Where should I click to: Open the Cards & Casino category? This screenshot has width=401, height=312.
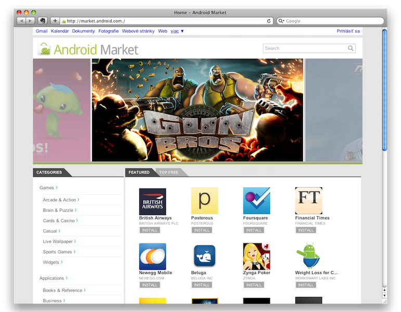pos(60,220)
